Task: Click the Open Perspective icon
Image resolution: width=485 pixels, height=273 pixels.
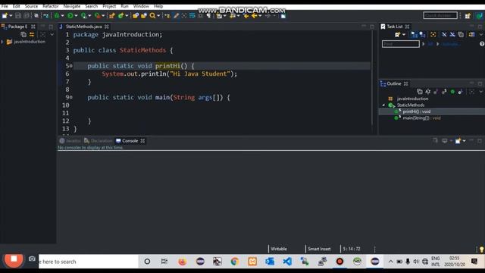Action: coord(468,15)
